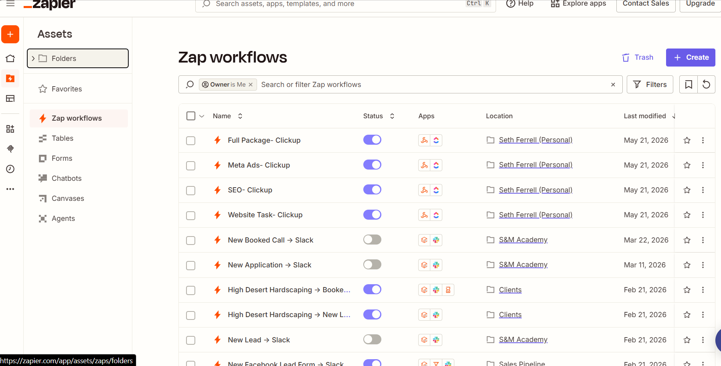Image resolution: width=721 pixels, height=366 pixels.
Task: Open the Help menu in top bar
Action: 520,4
